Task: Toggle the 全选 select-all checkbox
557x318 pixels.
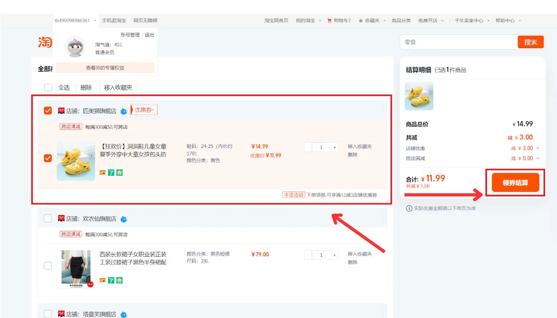Action: click(48, 87)
